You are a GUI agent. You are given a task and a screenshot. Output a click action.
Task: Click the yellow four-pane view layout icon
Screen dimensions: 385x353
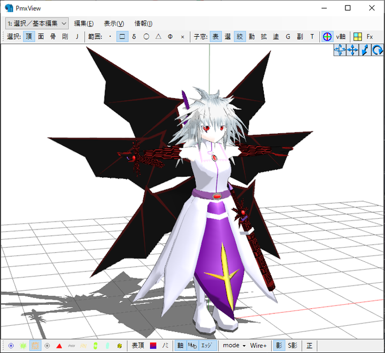click(357, 37)
